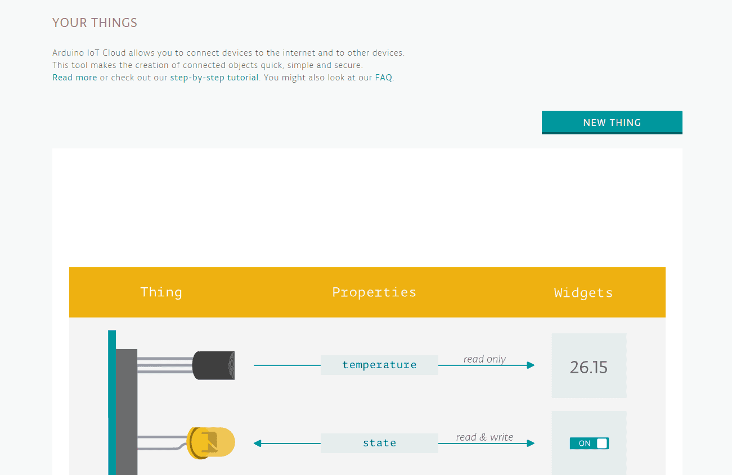Screen dimensions: 732x475
Task: Select the temperature property label
Action: pyautogui.click(x=379, y=365)
